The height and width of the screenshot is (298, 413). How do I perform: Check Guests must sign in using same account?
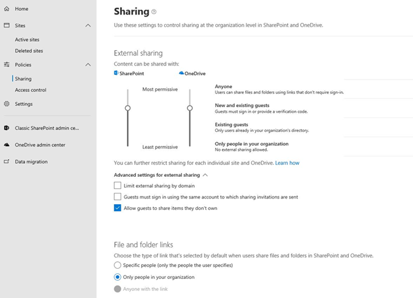[118, 197]
